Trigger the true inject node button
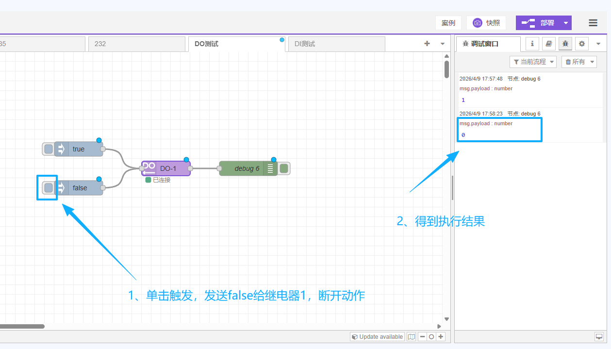The image size is (611, 349). click(x=48, y=149)
